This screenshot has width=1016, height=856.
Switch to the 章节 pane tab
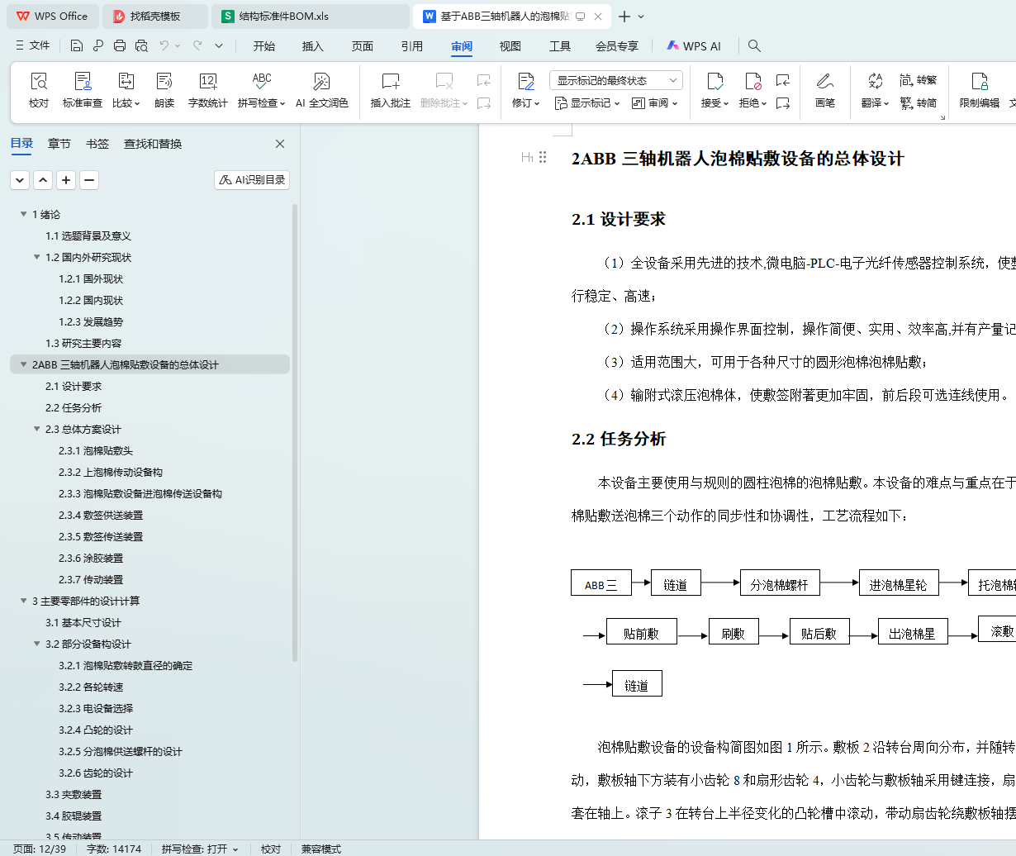tap(59, 144)
